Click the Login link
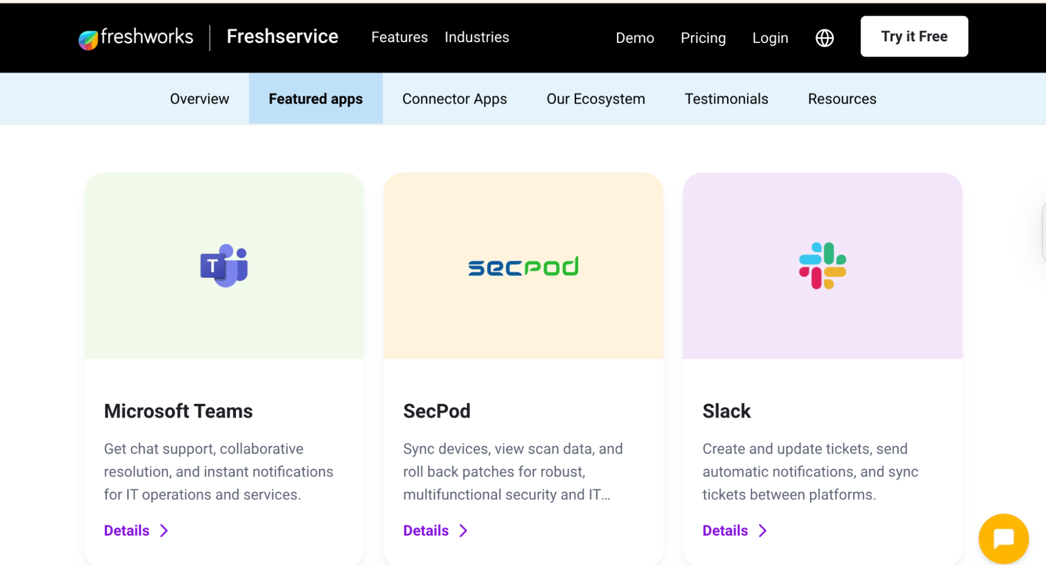The width and height of the screenshot is (1046, 565). [770, 38]
